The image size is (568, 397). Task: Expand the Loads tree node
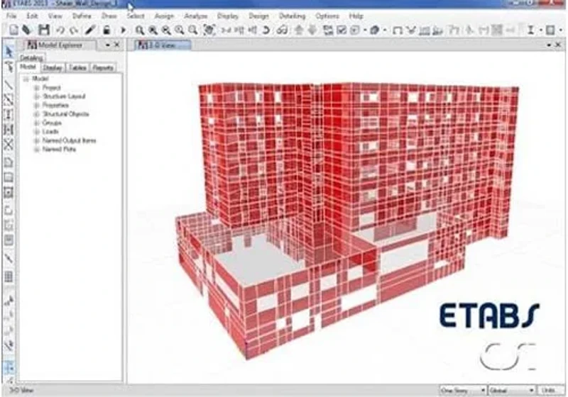pos(36,132)
